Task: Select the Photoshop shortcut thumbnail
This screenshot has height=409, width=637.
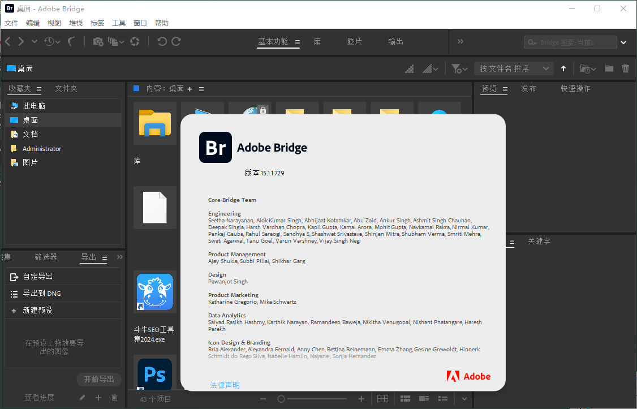Action: point(155,373)
